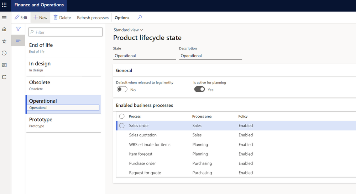The width and height of the screenshot is (356, 194).
Task: Collapse the Enabled business processes section
Action: [144, 105]
